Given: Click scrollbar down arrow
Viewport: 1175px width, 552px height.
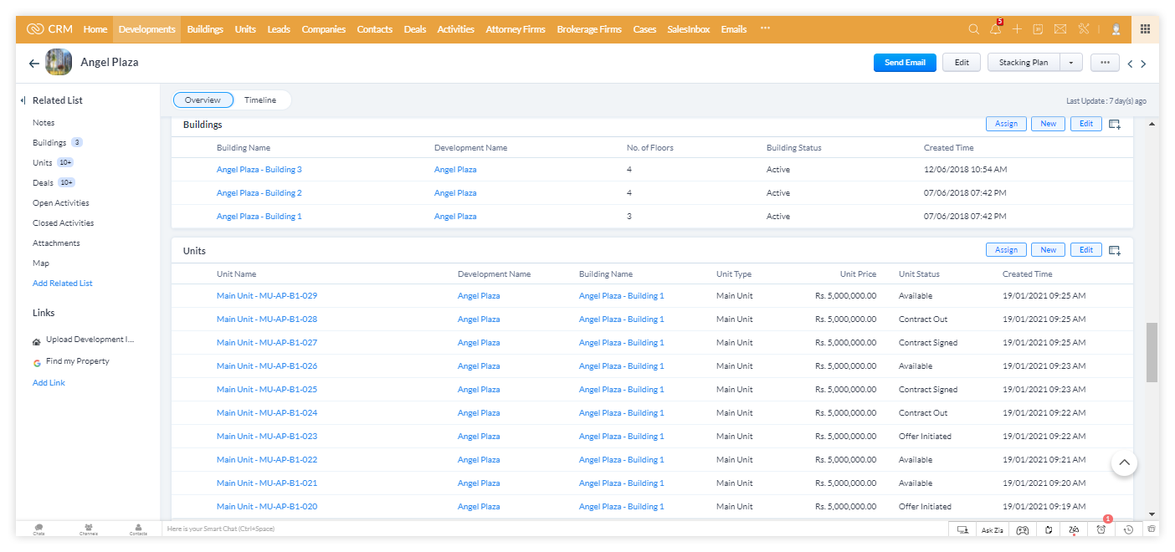Looking at the screenshot, I should 1152,514.
